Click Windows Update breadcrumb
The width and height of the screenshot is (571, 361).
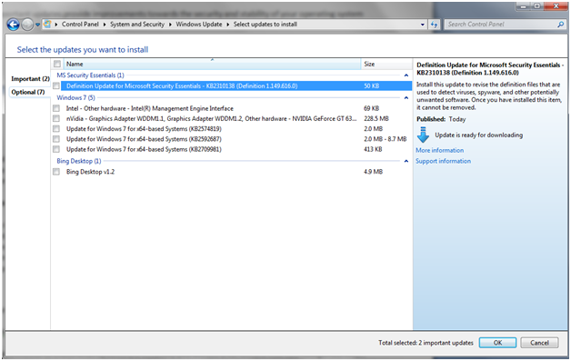point(199,24)
